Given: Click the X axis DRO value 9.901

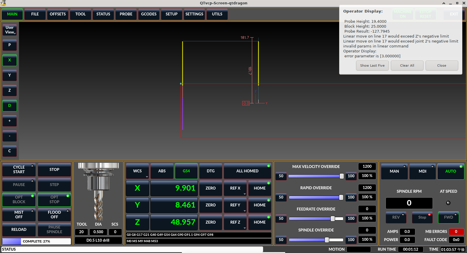Looking at the screenshot, I should (x=174, y=188).
